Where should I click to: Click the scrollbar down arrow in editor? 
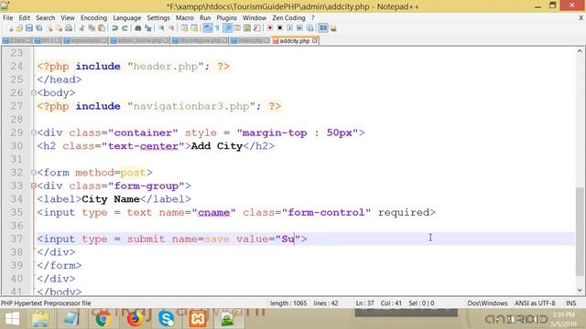[x=580, y=290]
